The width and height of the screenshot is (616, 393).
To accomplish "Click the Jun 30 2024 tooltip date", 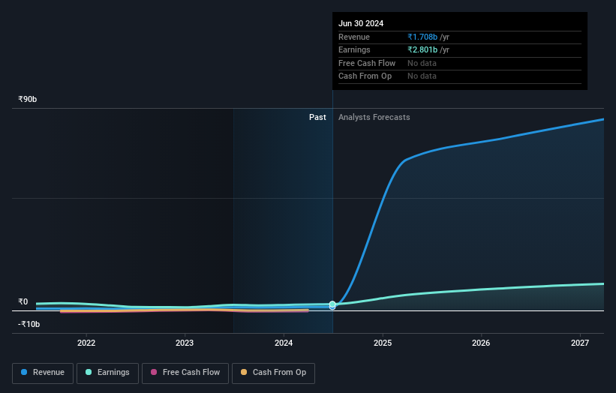I will point(361,23).
